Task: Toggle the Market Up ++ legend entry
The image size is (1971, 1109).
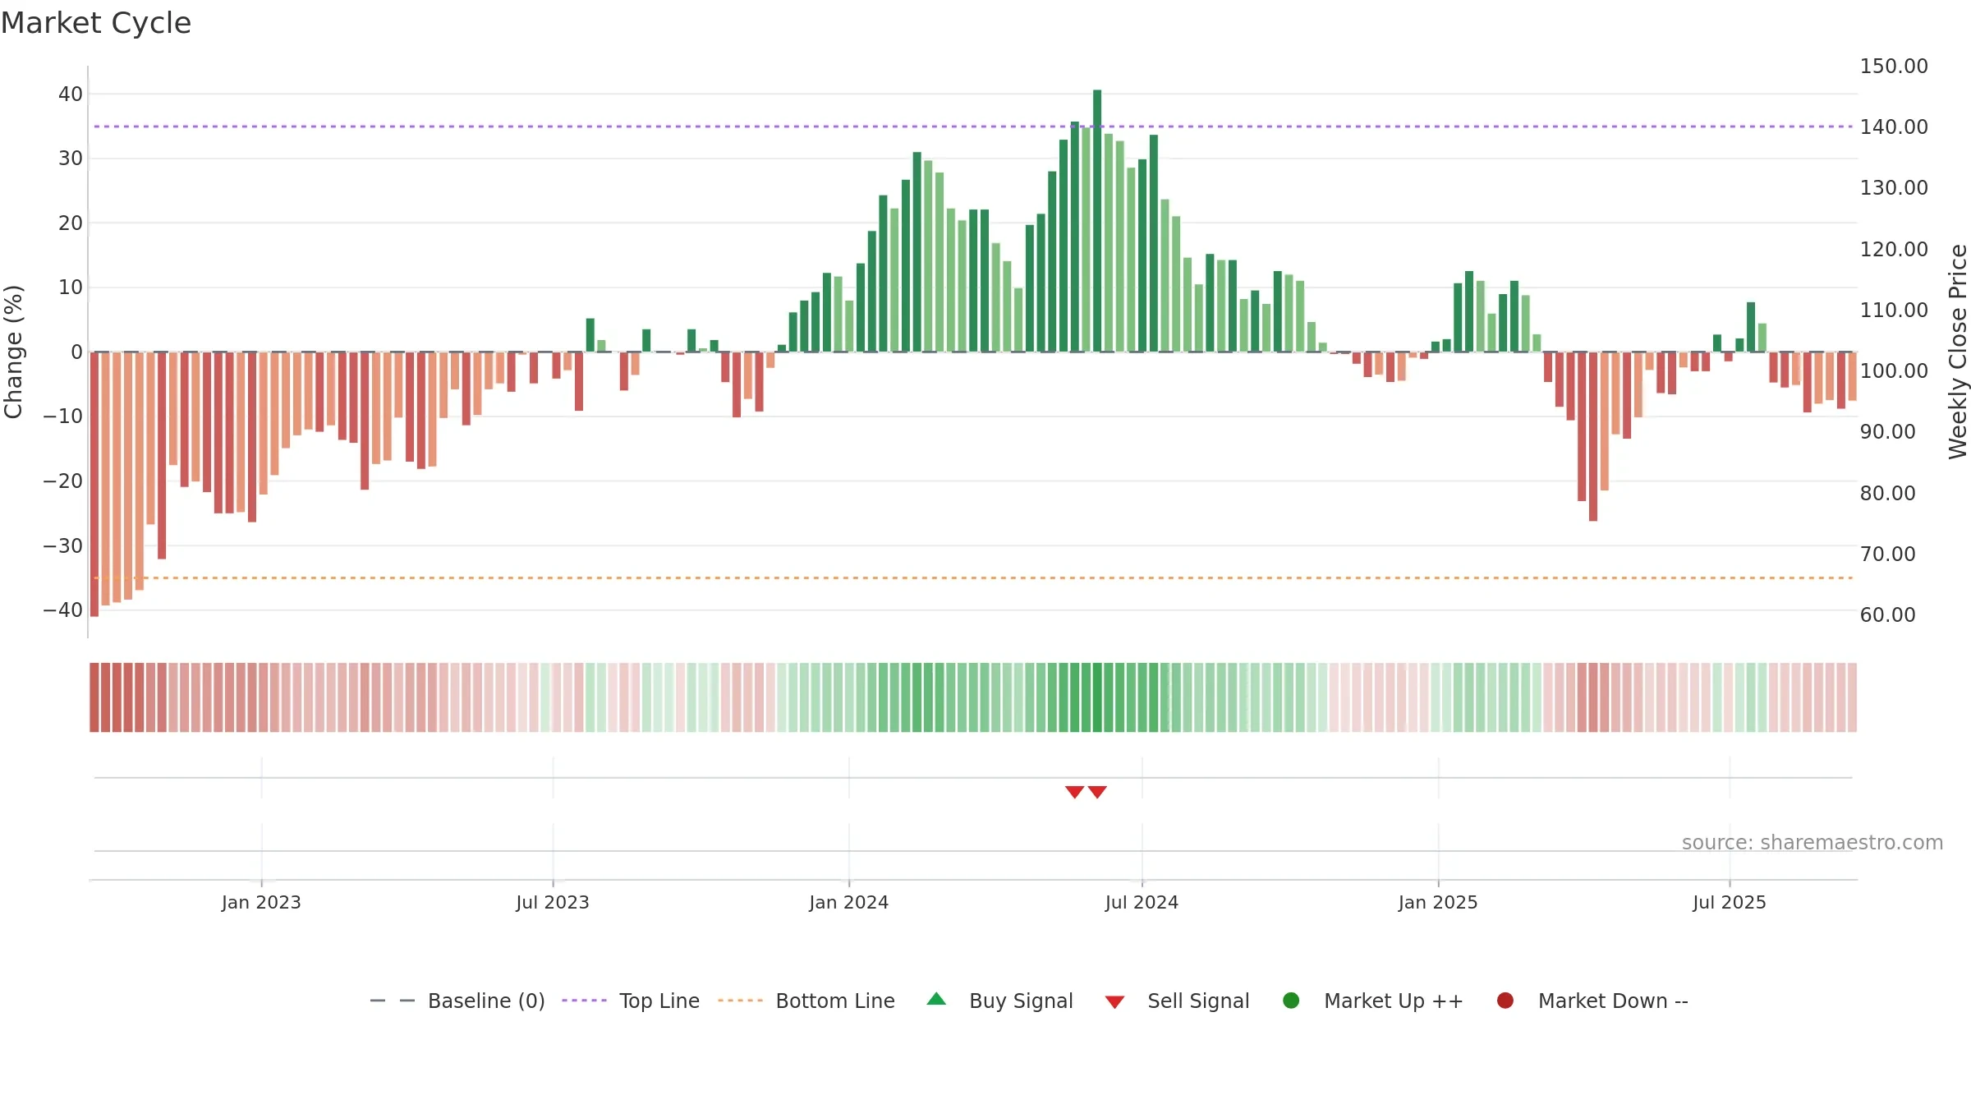Action: [1372, 1001]
